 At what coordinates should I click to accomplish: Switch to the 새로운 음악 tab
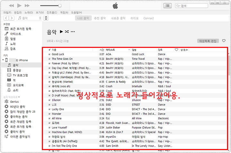click(x=118, y=18)
